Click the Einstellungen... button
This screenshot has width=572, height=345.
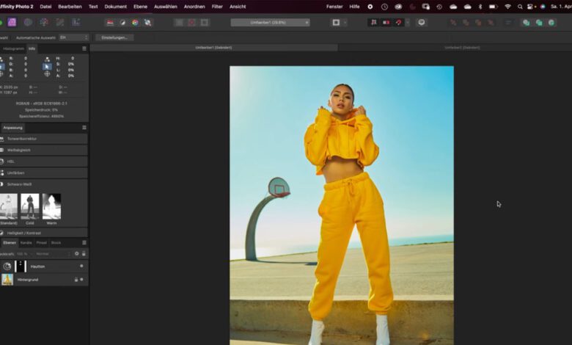(x=114, y=37)
